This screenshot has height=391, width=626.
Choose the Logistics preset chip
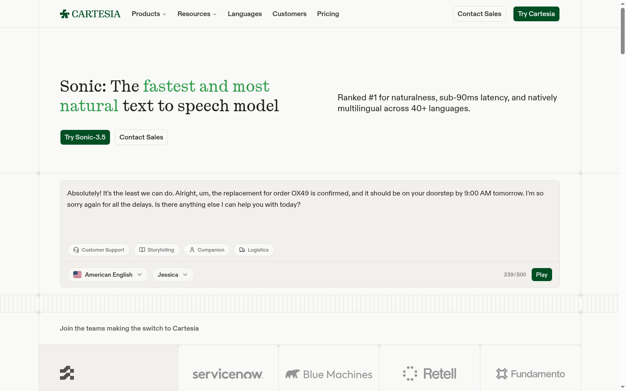tap(254, 250)
